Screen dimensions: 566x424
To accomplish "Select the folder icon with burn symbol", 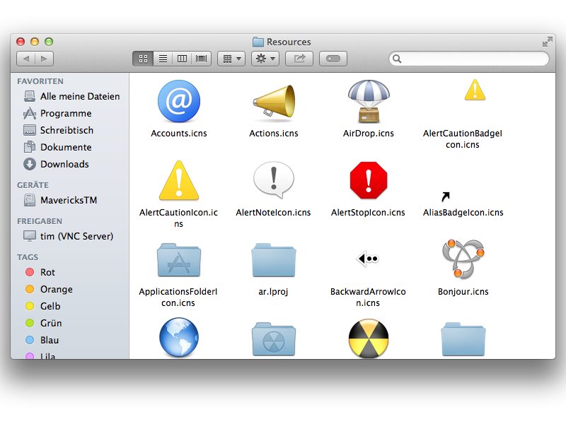I will point(274,339).
